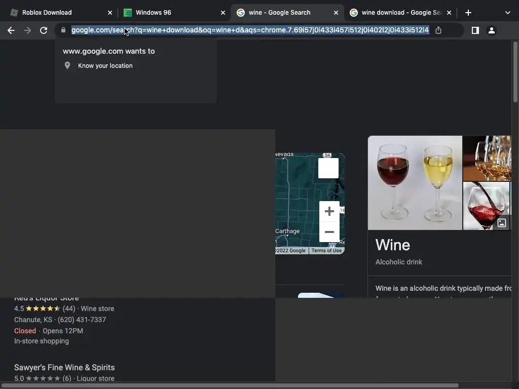Click the Wine description paragraph
The height and width of the screenshot is (389, 519).
coord(443,291)
